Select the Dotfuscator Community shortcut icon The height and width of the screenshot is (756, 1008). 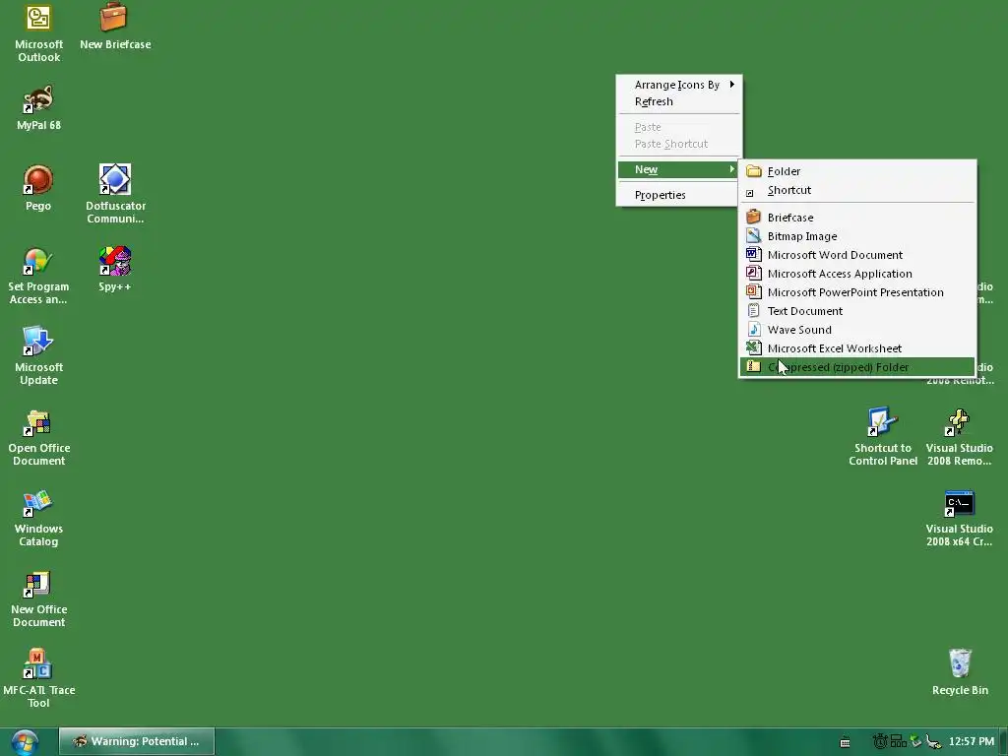[116, 194]
